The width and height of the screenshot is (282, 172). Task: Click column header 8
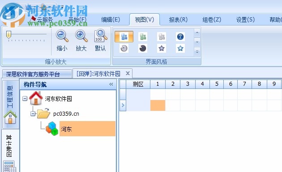[x=259, y=84]
